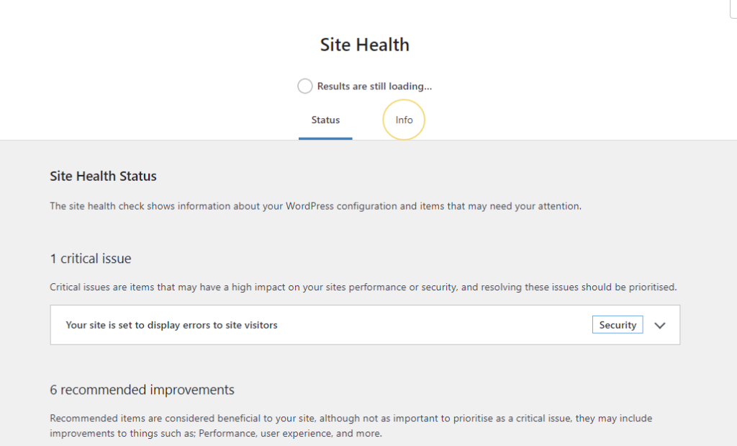Click the '1 critical issue' heading
The image size is (737, 446).
pos(91,258)
